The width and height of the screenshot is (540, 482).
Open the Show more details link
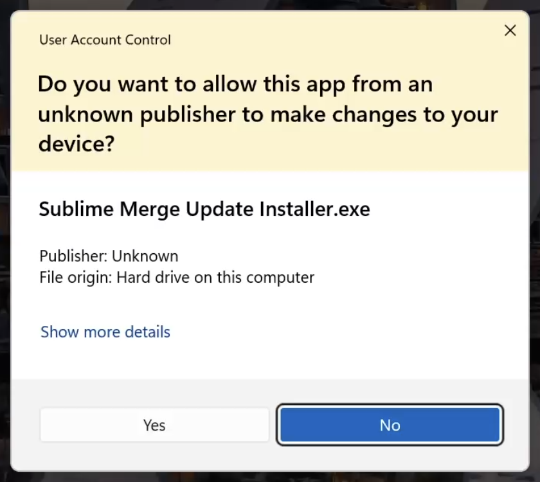(105, 332)
